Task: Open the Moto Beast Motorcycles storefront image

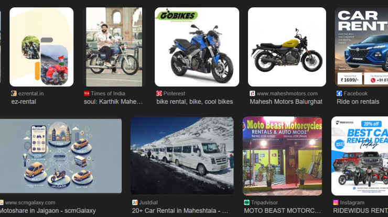Action: point(282,156)
